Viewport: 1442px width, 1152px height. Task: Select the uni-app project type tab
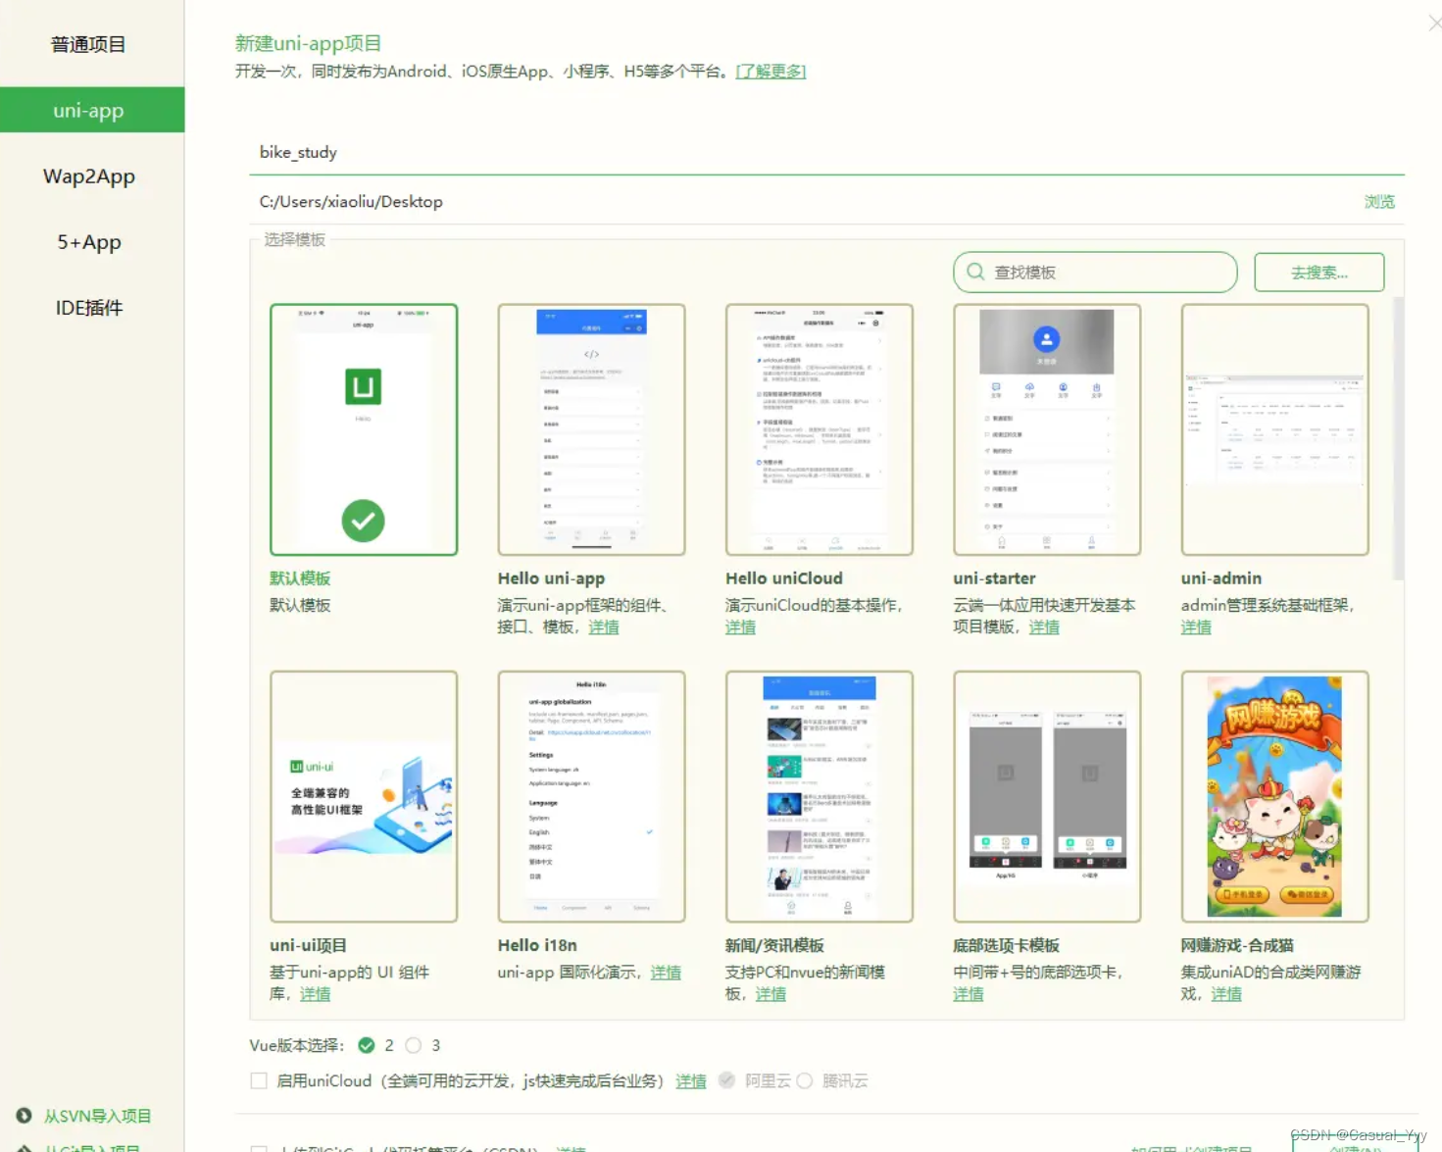[x=92, y=110]
